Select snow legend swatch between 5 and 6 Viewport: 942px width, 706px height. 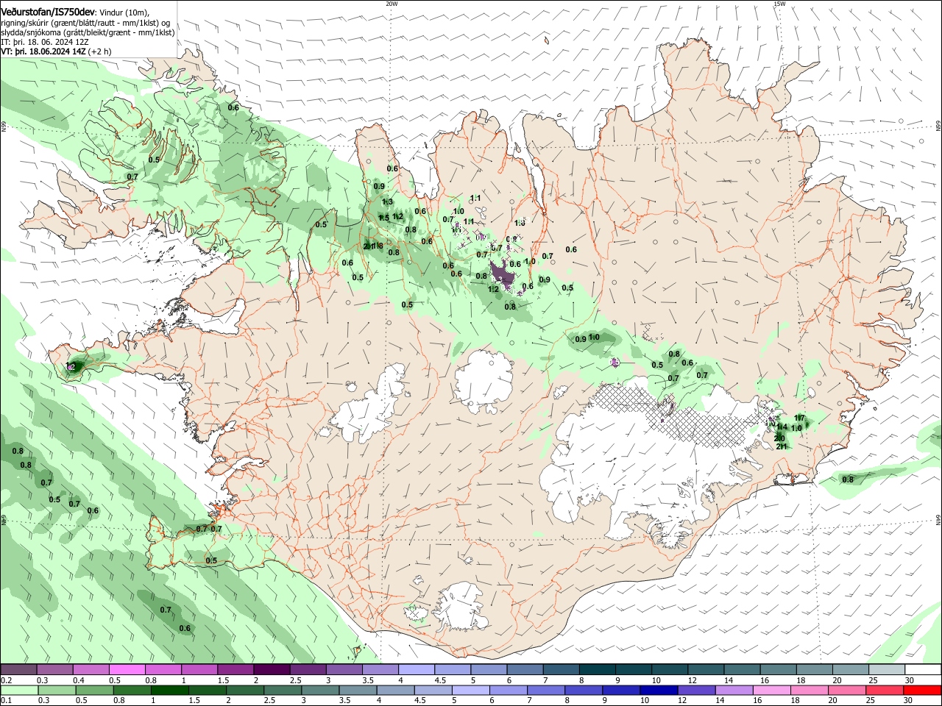click(489, 669)
